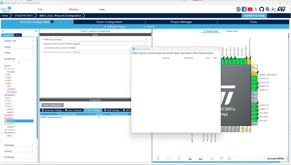Click the flip horizontal icon in the pinout toolbar
Image resolution: width=291 pixels, height=165 pixels.
click(211, 159)
